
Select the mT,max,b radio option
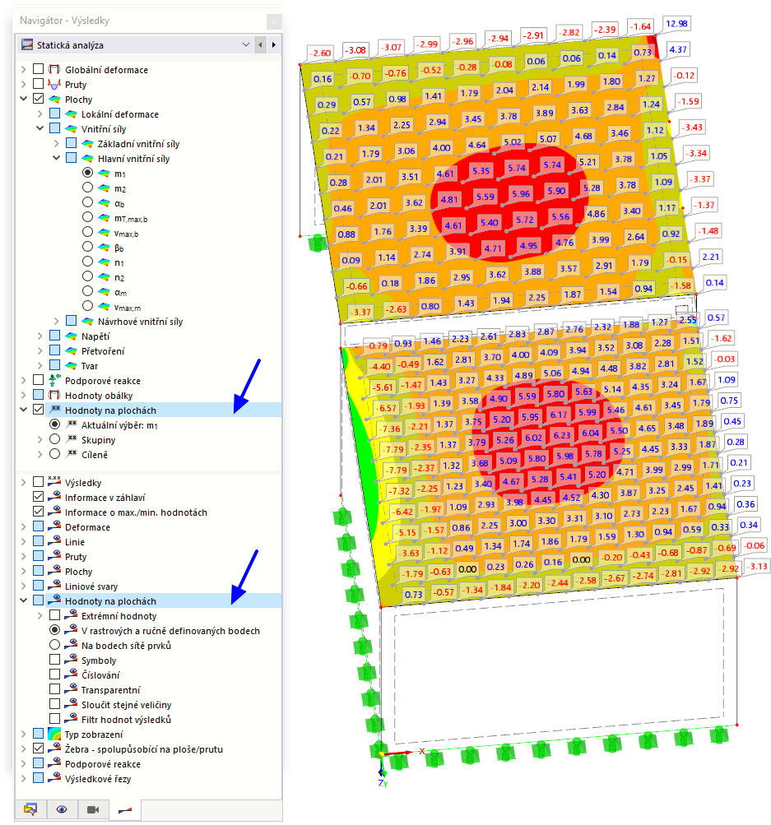(x=87, y=217)
